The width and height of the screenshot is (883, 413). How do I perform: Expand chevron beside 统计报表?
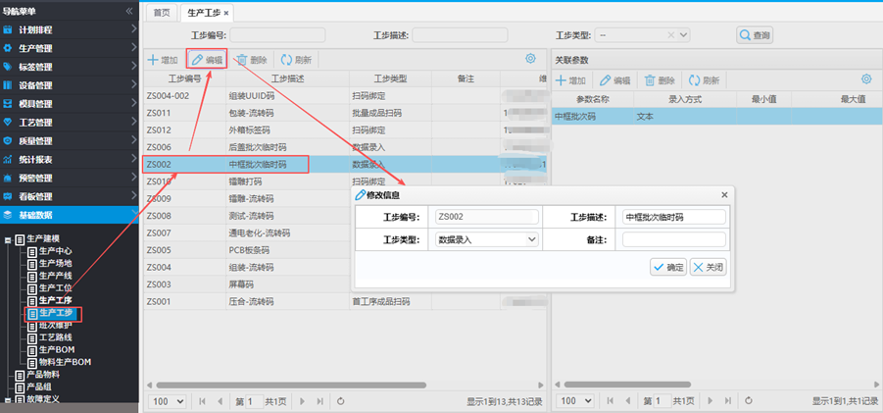click(x=133, y=158)
